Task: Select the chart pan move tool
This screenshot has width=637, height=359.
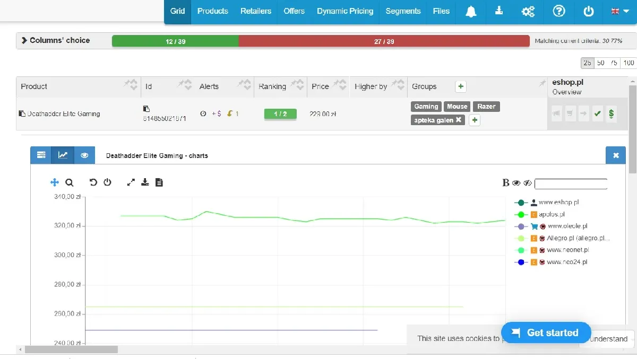Action: 54,182
